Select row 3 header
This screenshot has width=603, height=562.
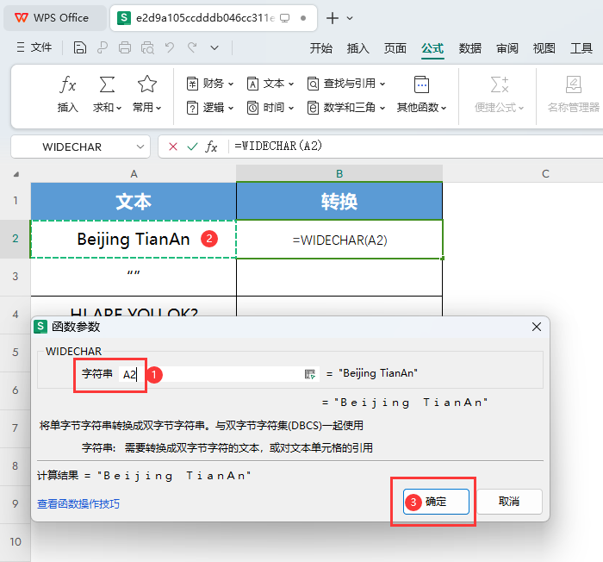[15, 277]
